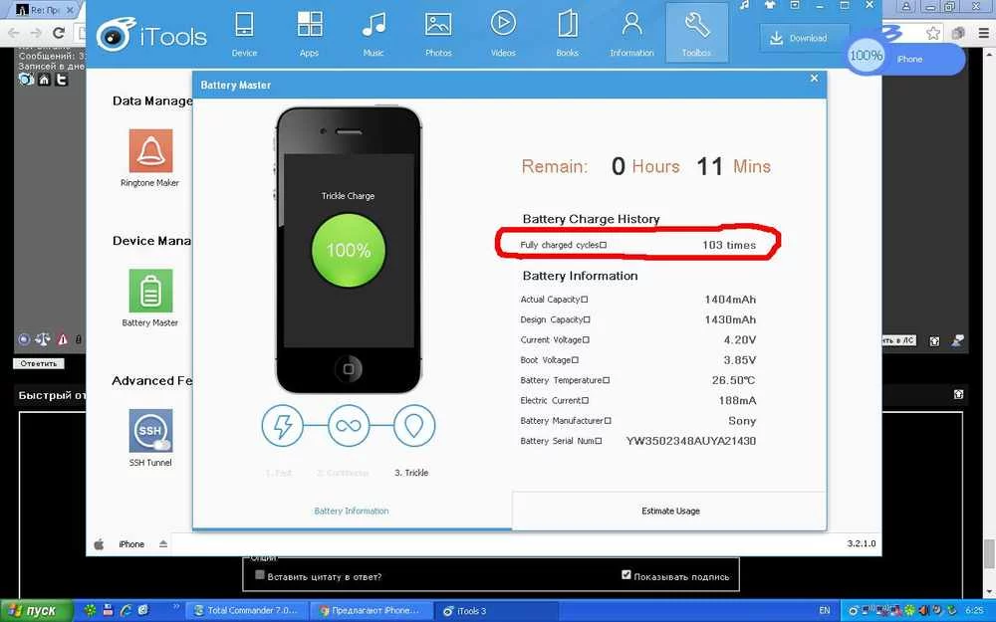Viewport: 996px width, 622px height.
Task: Switch to Total Commander taskbar item
Action: point(244,611)
